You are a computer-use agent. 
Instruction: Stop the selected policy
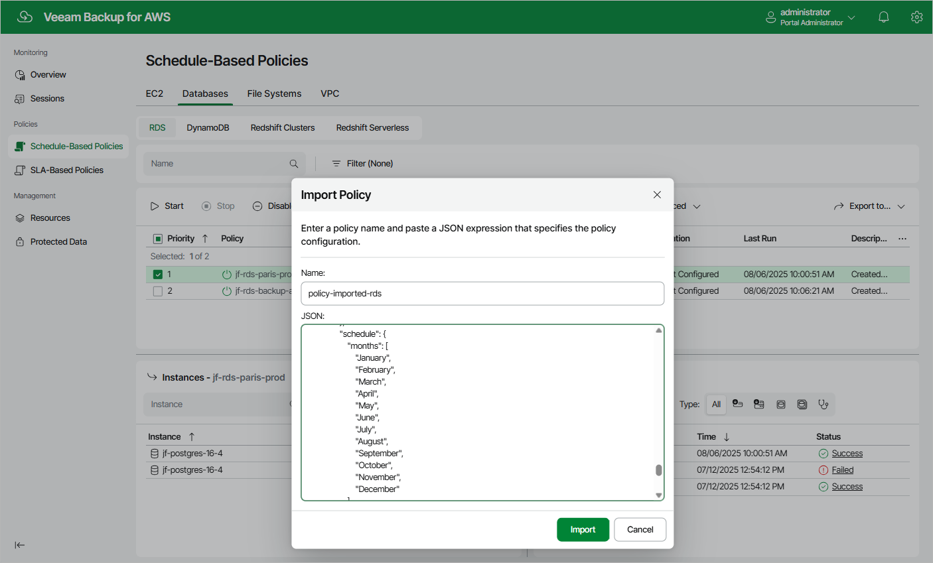[218, 206]
